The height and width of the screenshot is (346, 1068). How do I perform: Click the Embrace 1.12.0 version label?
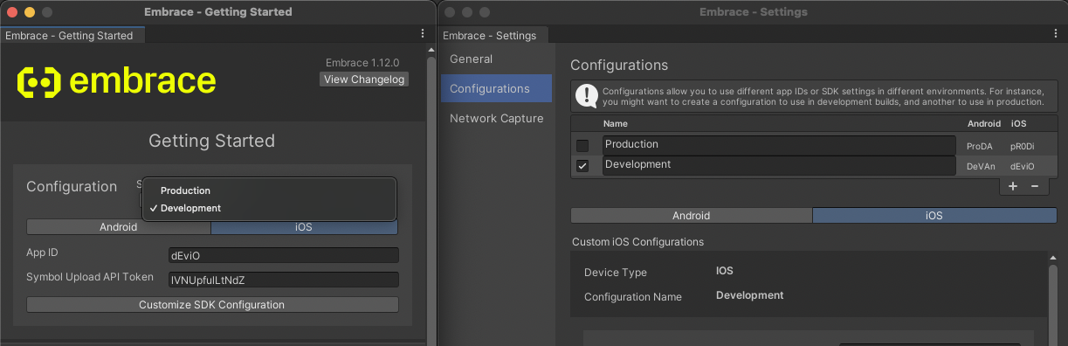coord(362,63)
